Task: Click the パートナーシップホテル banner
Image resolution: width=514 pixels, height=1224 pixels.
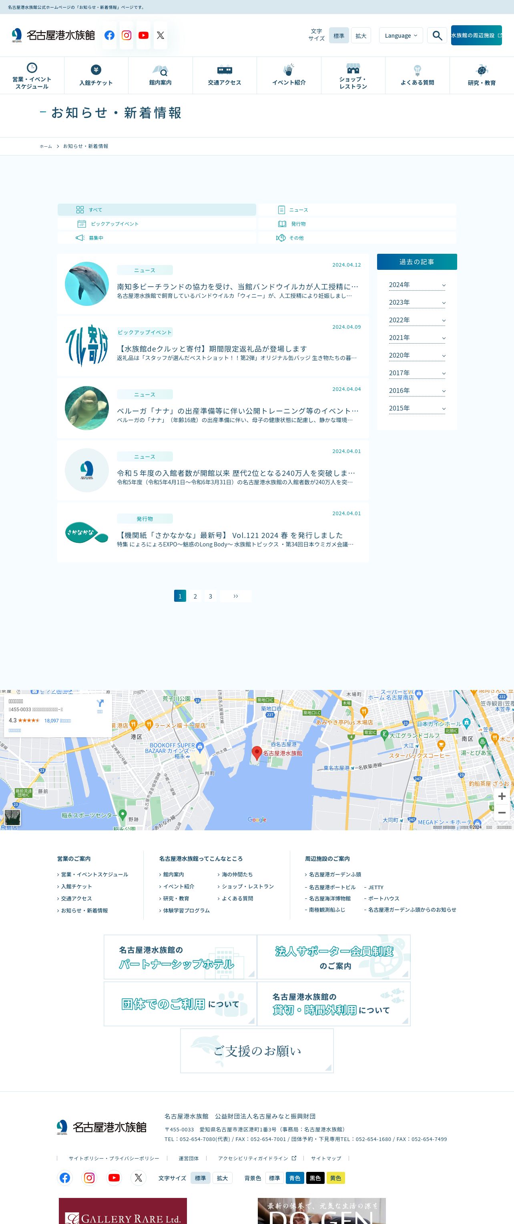Action: 181,957
